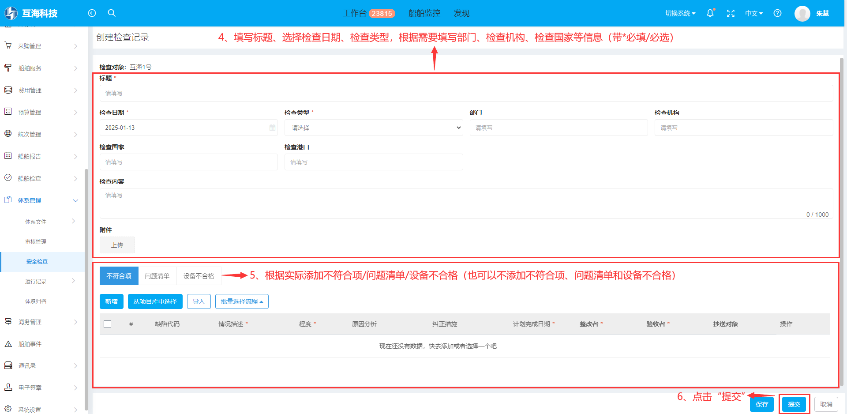Image resolution: width=847 pixels, height=414 pixels.
Task: Open the 检查类型 select dropdown
Action: pos(374,128)
